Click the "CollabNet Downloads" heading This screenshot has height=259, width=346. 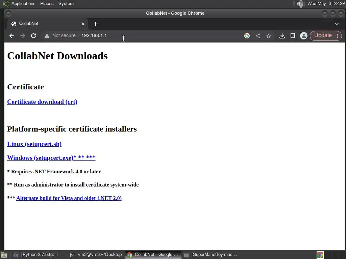tap(57, 56)
